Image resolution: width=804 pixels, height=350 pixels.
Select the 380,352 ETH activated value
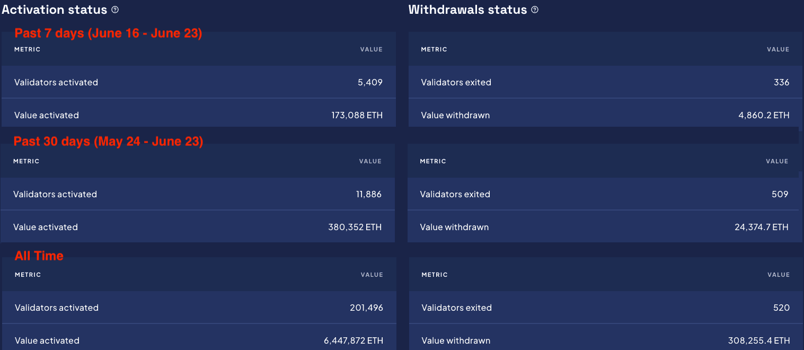[x=355, y=227]
